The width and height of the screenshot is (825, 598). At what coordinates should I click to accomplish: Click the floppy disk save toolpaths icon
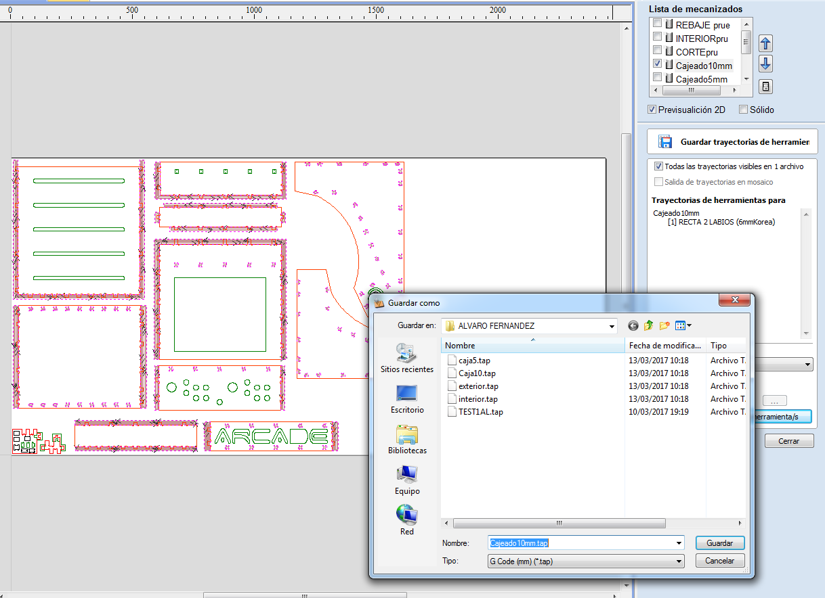click(x=666, y=142)
